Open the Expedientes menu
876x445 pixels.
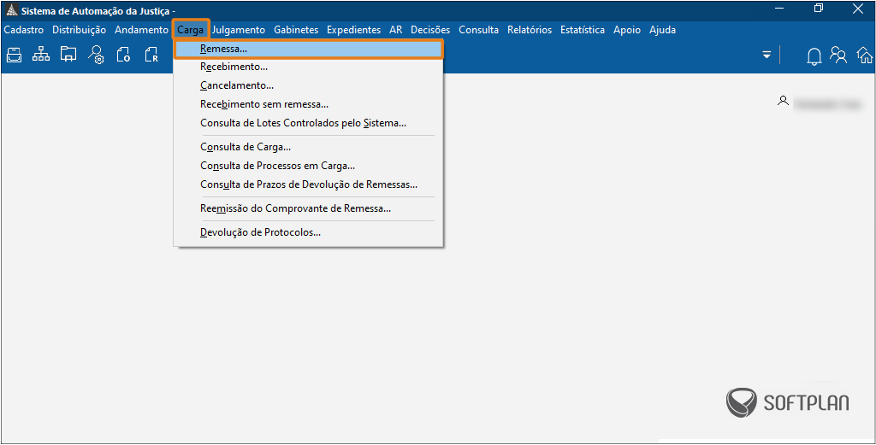(x=353, y=30)
